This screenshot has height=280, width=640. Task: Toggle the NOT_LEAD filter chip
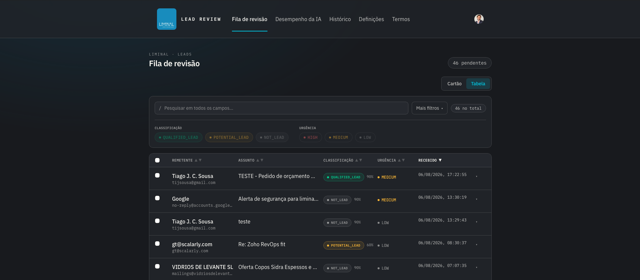[272, 137]
